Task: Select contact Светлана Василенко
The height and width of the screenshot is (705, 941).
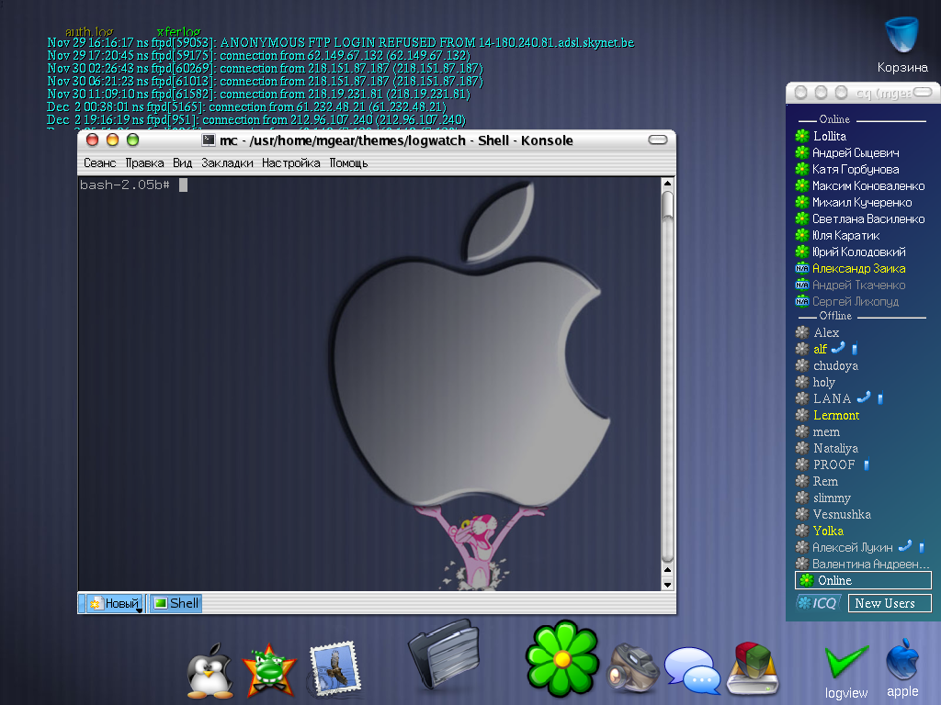Action: point(867,218)
